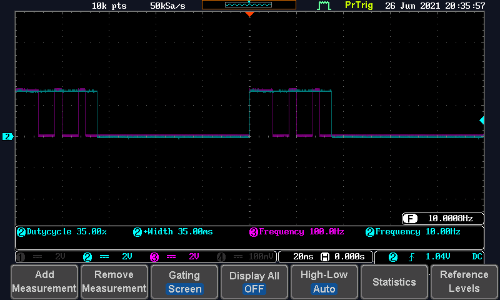Click the F frequency counter icon
Image resolution: width=500 pixels, height=300 pixels.
410,219
